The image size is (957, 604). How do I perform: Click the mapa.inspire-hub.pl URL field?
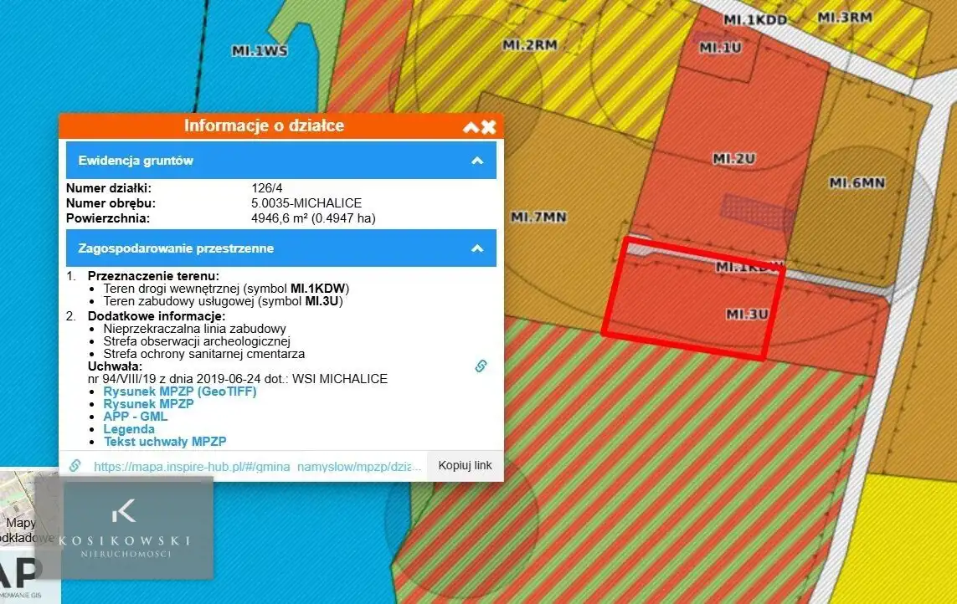click(x=257, y=466)
